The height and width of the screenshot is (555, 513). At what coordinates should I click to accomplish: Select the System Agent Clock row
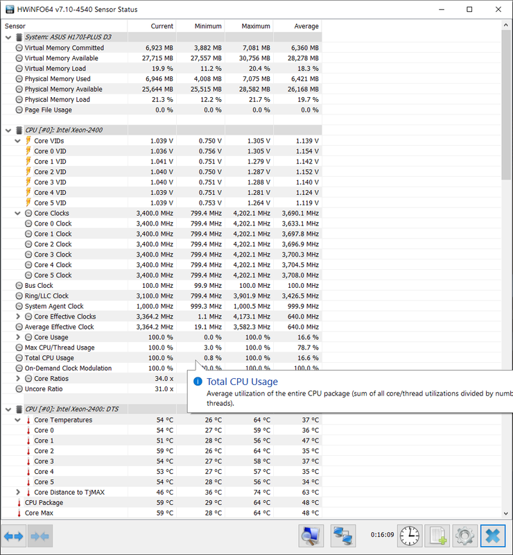[x=162, y=306]
